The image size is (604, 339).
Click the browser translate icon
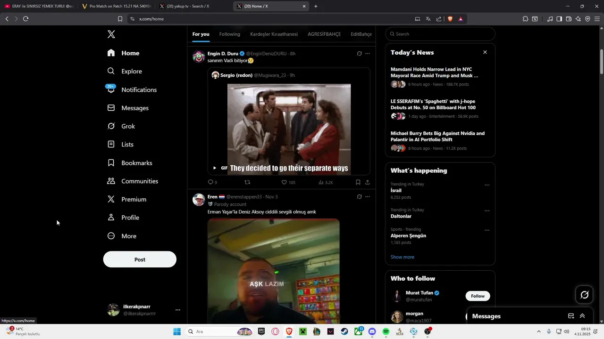(428, 19)
